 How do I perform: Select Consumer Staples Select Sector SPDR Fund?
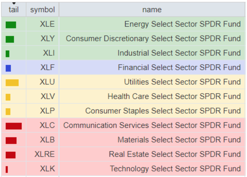click(x=163, y=111)
